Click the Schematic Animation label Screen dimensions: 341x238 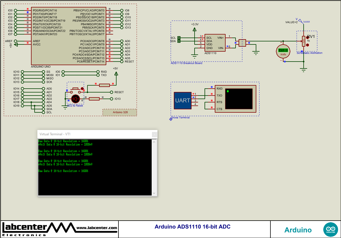point(309,52)
